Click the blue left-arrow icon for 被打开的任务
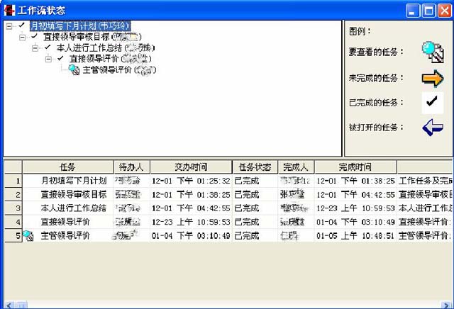The width and height of the screenshot is (454, 309). pos(432,128)
